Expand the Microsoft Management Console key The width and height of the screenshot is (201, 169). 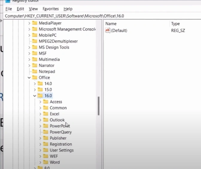coord(29,29)
